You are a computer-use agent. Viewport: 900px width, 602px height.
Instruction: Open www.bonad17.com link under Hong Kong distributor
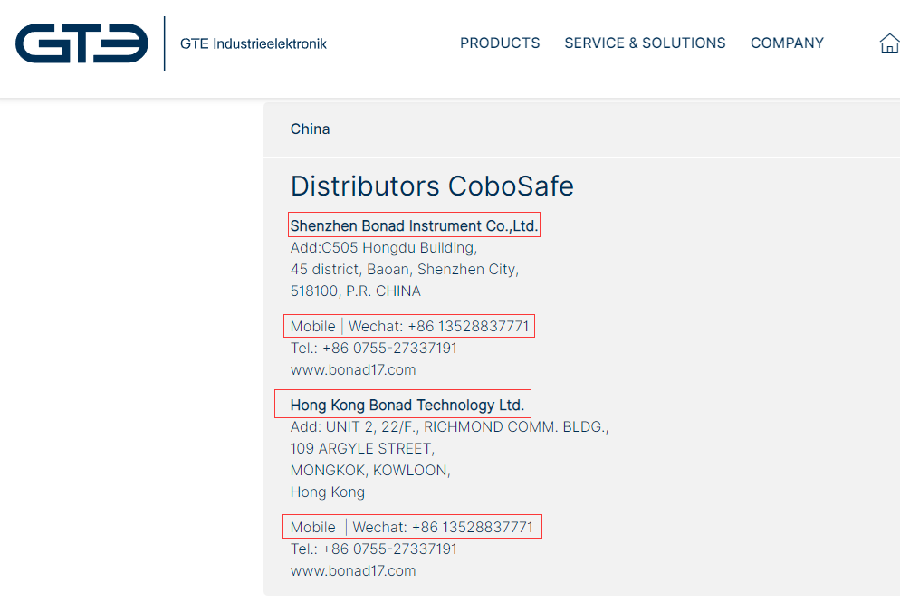point(353,570)
